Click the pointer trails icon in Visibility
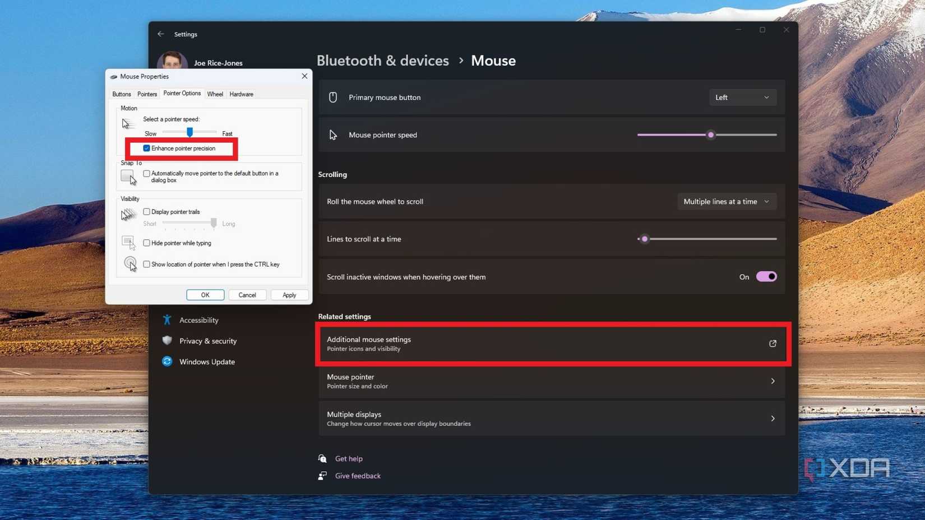This screenshot has width=925, height=520. pos(128,215)
